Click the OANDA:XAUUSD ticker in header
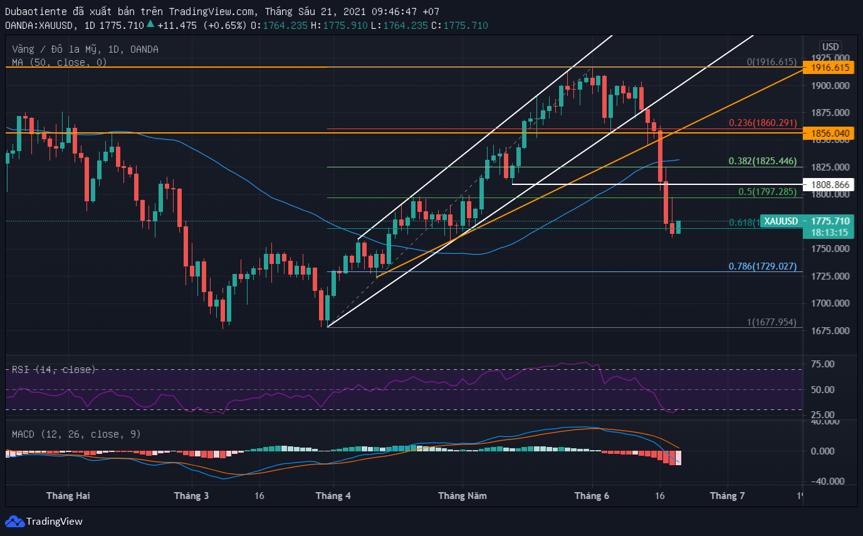 [x=42, y=25]
